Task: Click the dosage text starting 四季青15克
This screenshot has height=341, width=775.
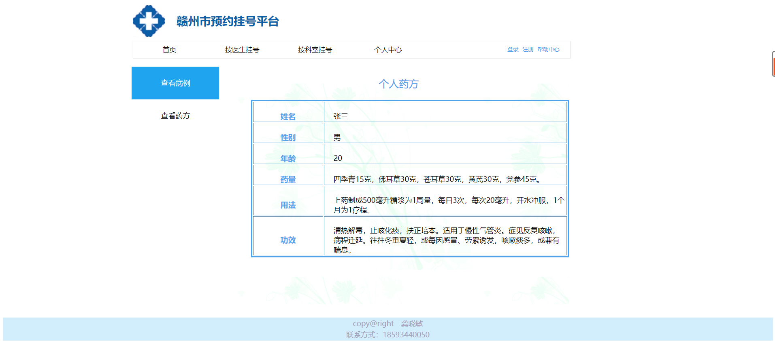Action: point(438,179)
